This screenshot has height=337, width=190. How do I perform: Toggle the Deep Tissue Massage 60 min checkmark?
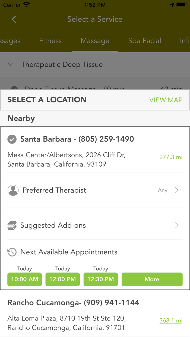[x=14, y=88]
